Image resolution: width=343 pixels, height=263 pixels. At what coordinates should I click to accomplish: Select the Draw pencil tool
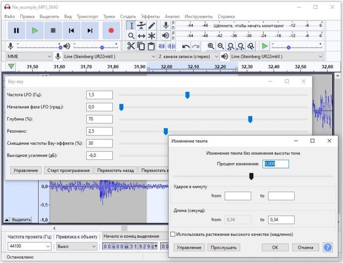point(152,26)
